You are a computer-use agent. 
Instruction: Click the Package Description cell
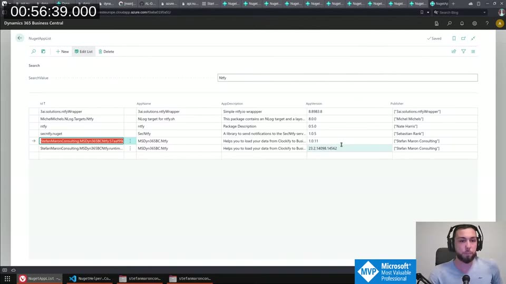click(264, 126)
